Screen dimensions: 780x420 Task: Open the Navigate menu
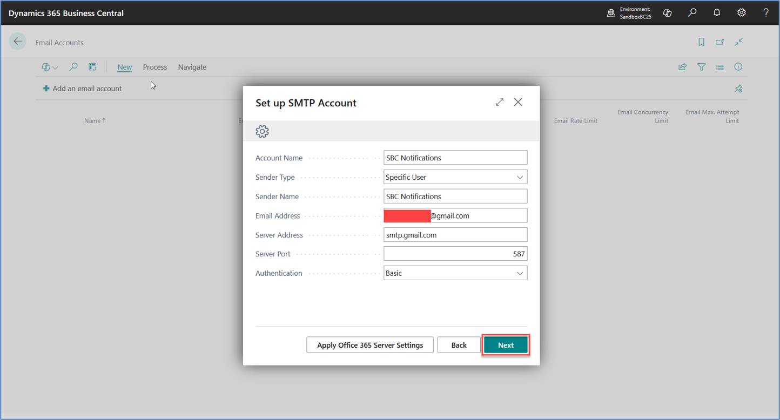(192, 67)
